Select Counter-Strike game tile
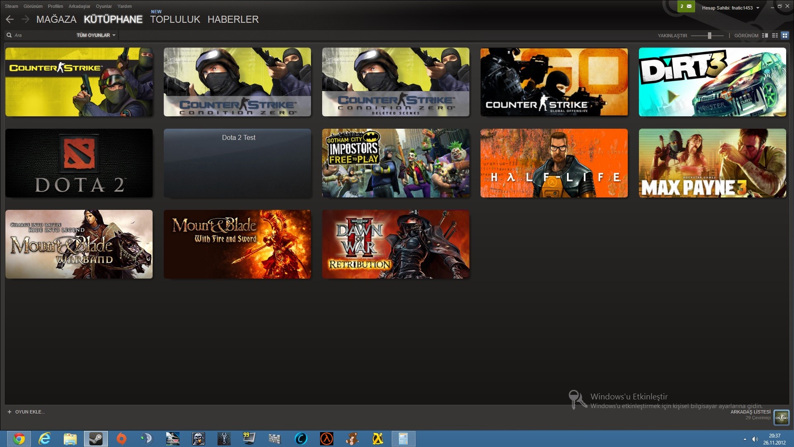Screen dimensions: 794x447 pos(79,82)
